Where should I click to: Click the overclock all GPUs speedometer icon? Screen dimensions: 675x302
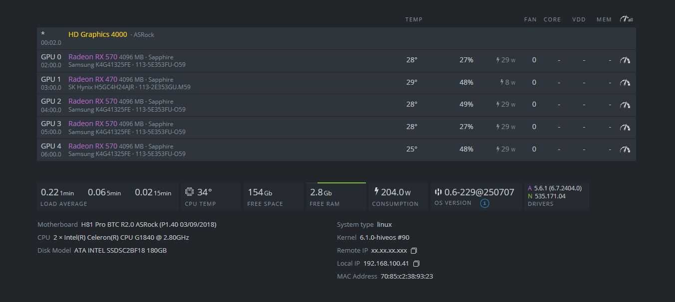pyautogui.click(x=626, y=19)
